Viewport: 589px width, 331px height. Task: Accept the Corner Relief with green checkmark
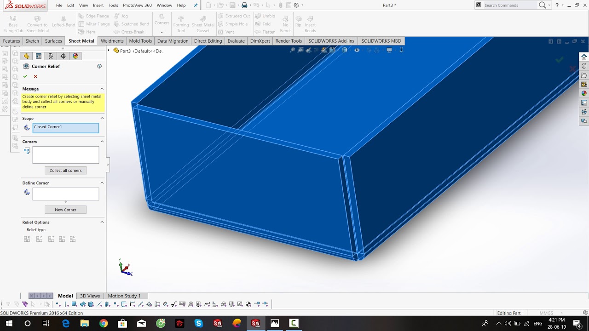tap(25, 76)
